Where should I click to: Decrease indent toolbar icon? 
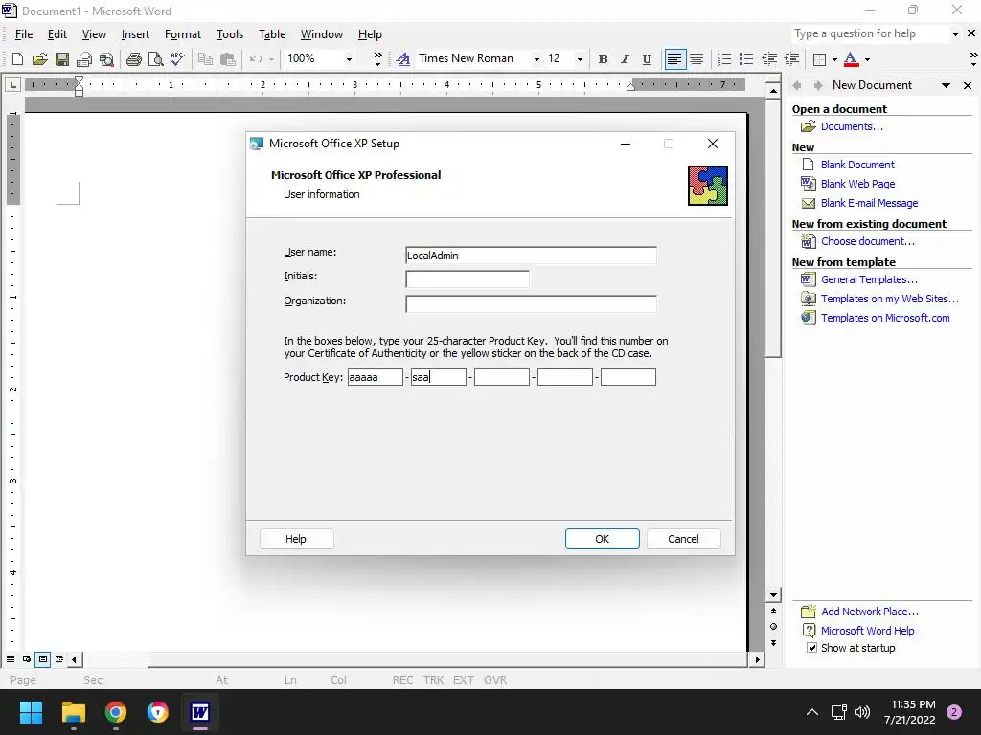(x=769, y=59)
